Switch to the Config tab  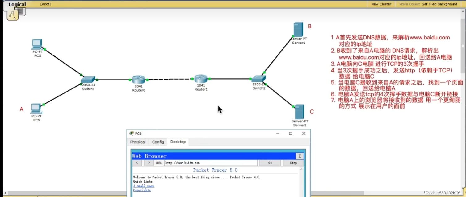click(158, 142)
